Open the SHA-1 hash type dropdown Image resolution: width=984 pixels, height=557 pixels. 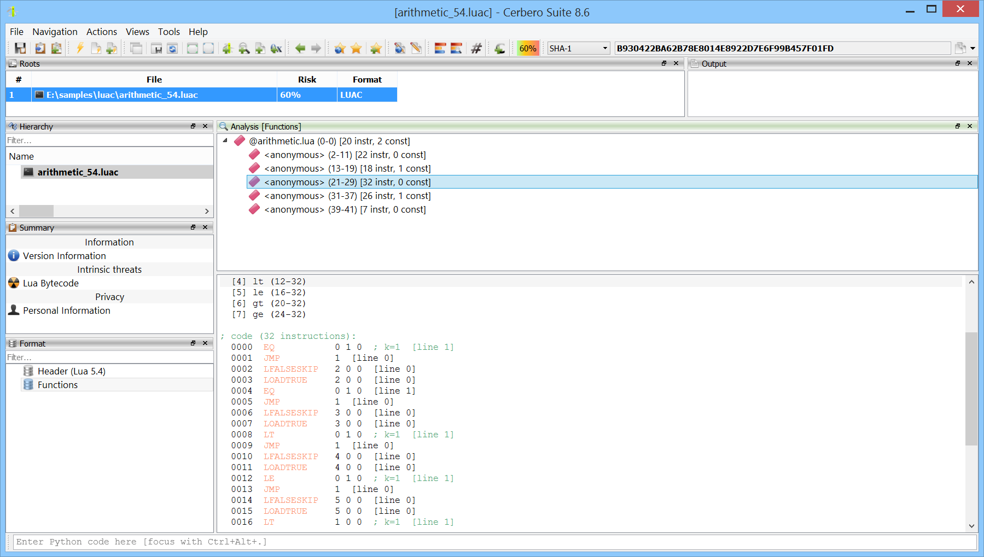click(579, 49)
